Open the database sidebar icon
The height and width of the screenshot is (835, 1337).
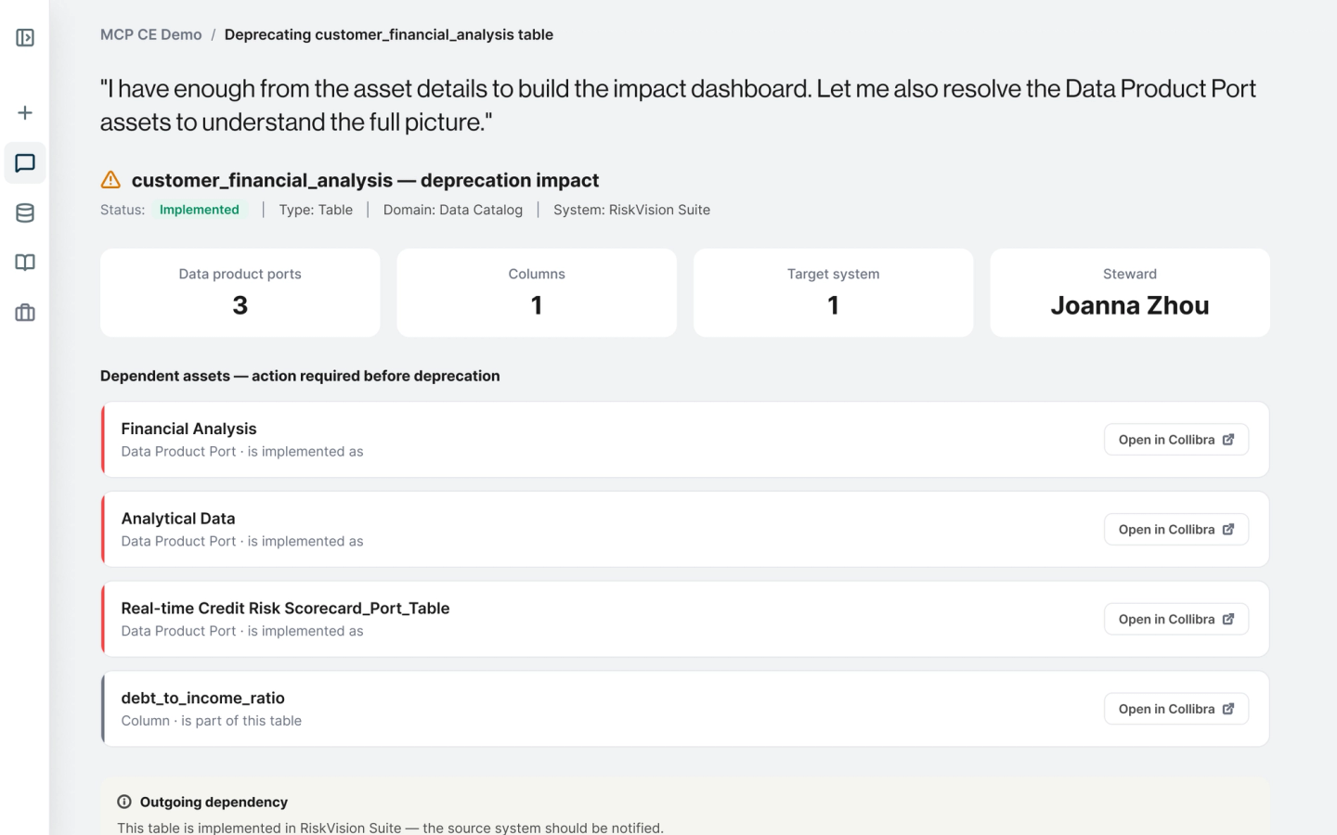pyautogui.click(x=25, y=213)
